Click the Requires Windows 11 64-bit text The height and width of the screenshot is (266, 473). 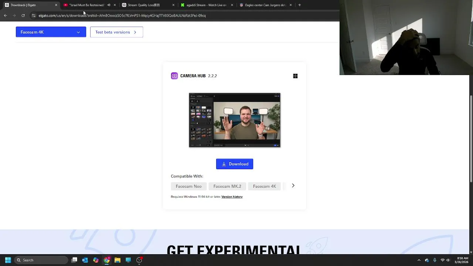[x=195, y=197]
